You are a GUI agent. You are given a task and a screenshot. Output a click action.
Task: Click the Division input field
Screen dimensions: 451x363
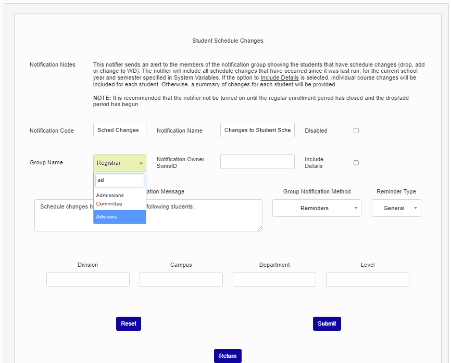pyautogui.click(x=87, y=280)
